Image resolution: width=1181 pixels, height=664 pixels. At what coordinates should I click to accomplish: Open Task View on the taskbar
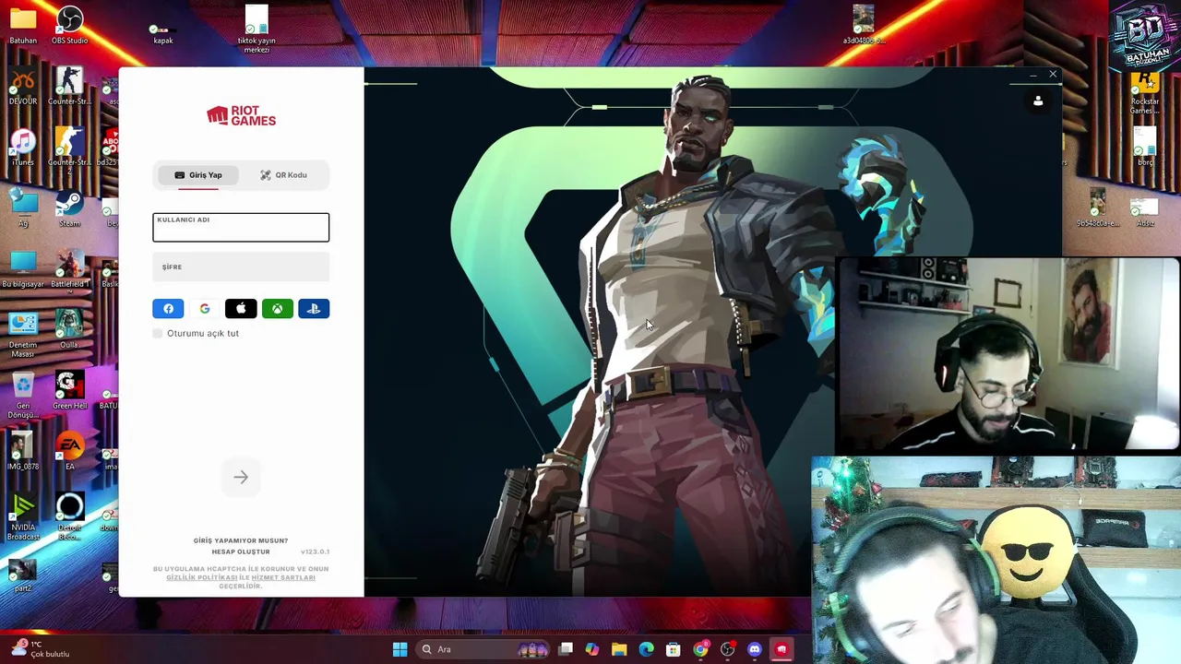[x=566, y=649]
